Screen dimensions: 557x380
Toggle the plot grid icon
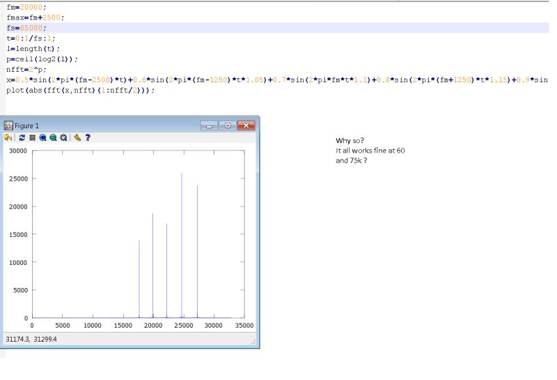click(32, 137)
